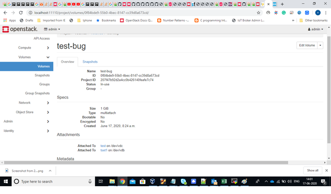The image size is (331, 194).
Task: Click the Chrome icon in the taskbar
Action: click(x=122, y=182)
